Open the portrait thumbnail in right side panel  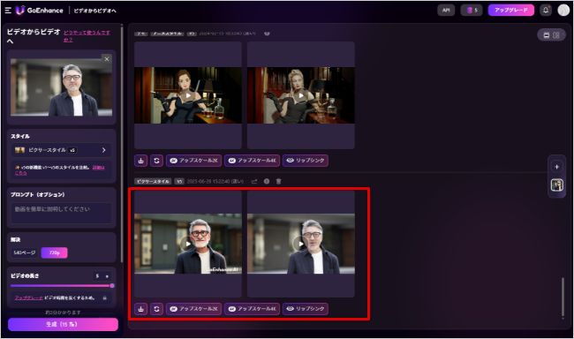[557, 185]
